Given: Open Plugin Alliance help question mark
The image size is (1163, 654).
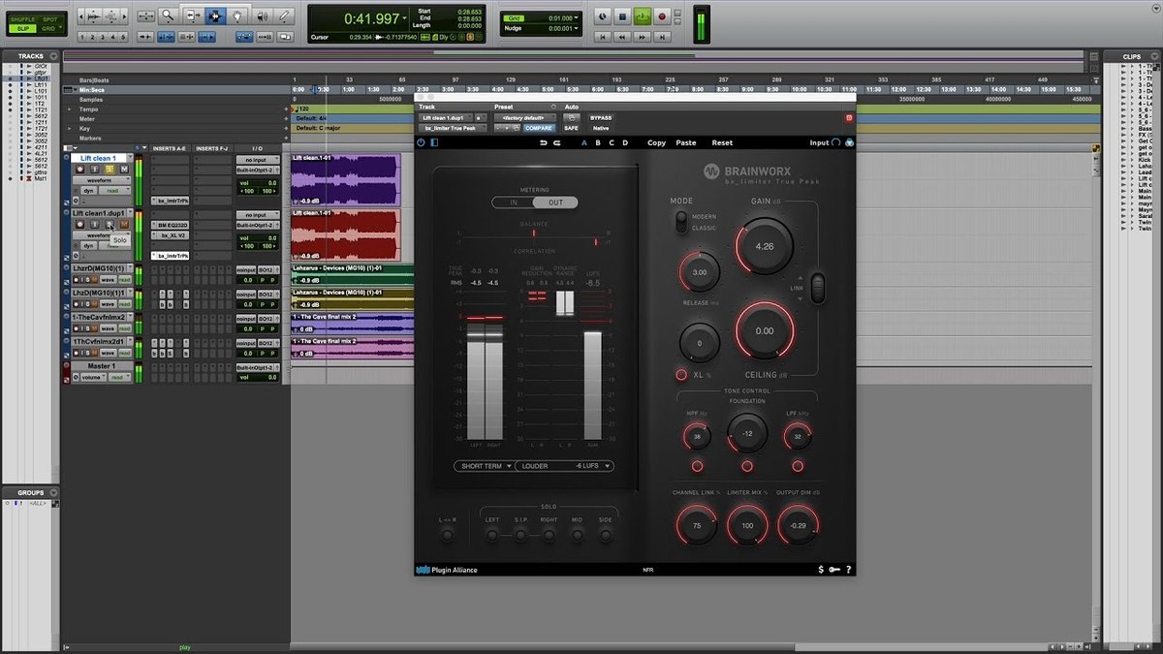Looking at the screenshot, I should point(848,570).
